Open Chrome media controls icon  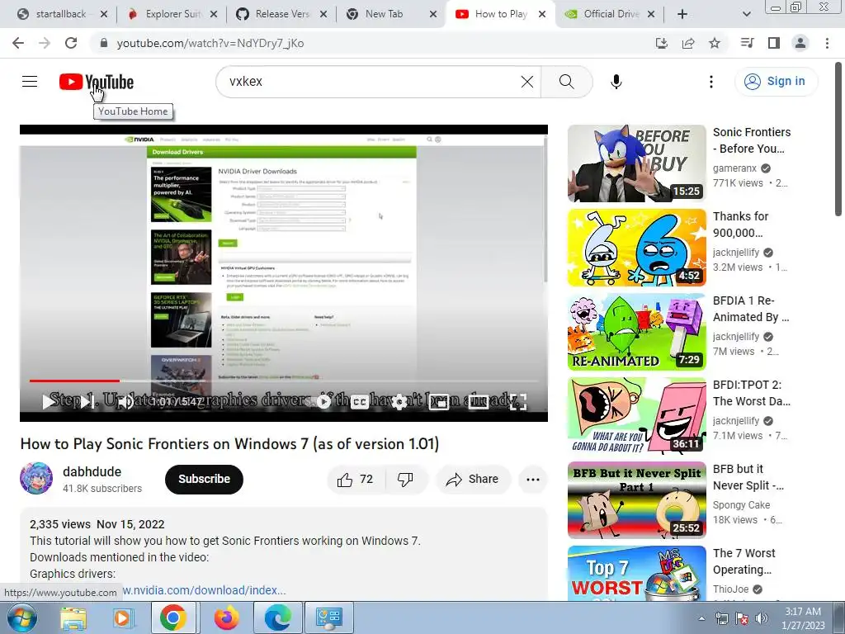[x=747, y=43]
